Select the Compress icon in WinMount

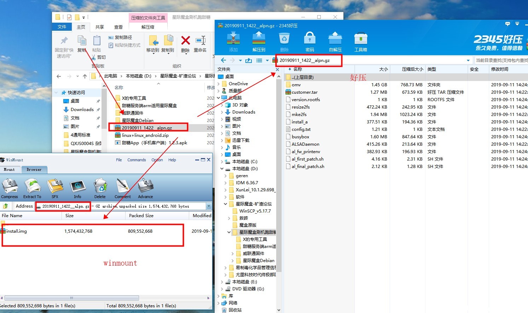point(10,187)
